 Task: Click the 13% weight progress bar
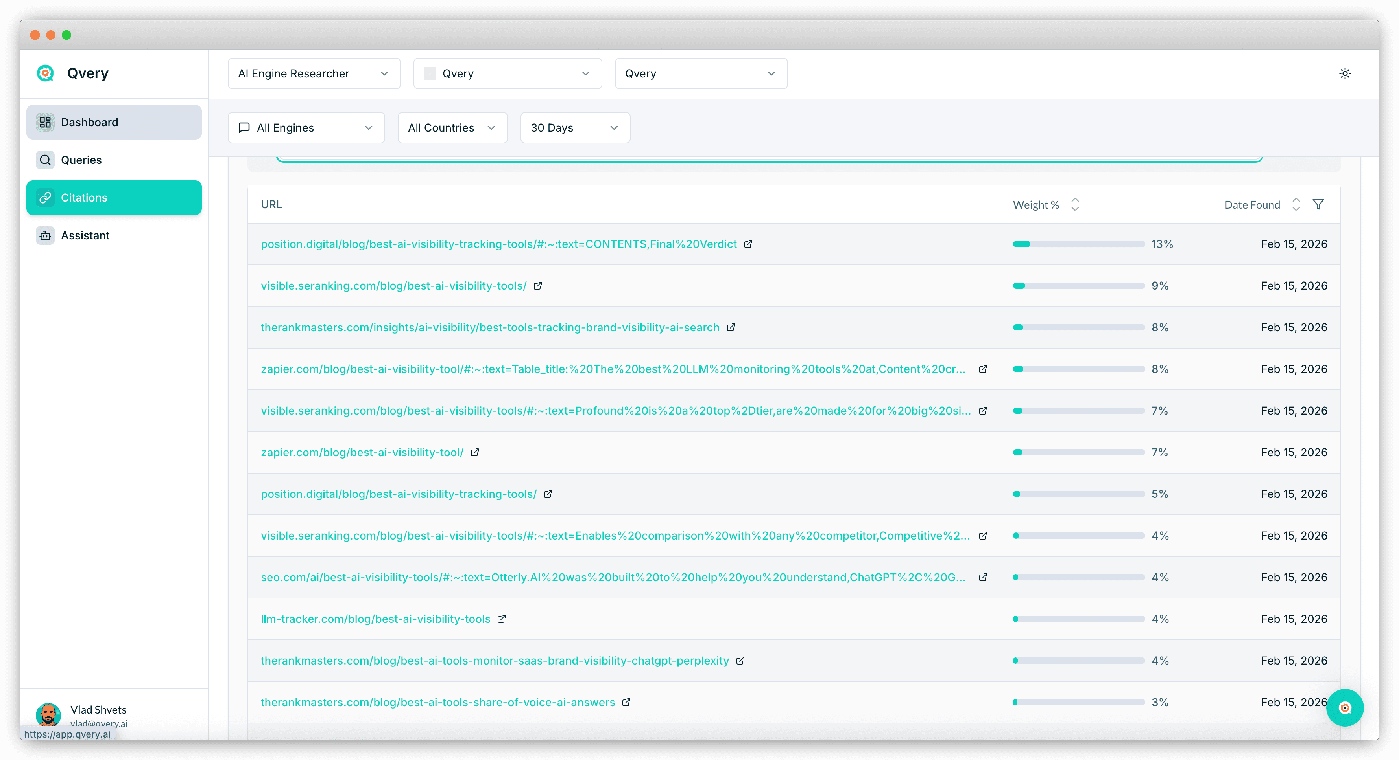point(1078,244)
